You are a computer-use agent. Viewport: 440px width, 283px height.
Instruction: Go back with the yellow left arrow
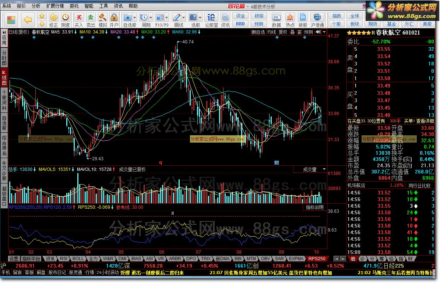pyautogui.click(x=28, y=19)
